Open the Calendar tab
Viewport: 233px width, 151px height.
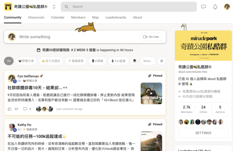(x=58, y=17)
